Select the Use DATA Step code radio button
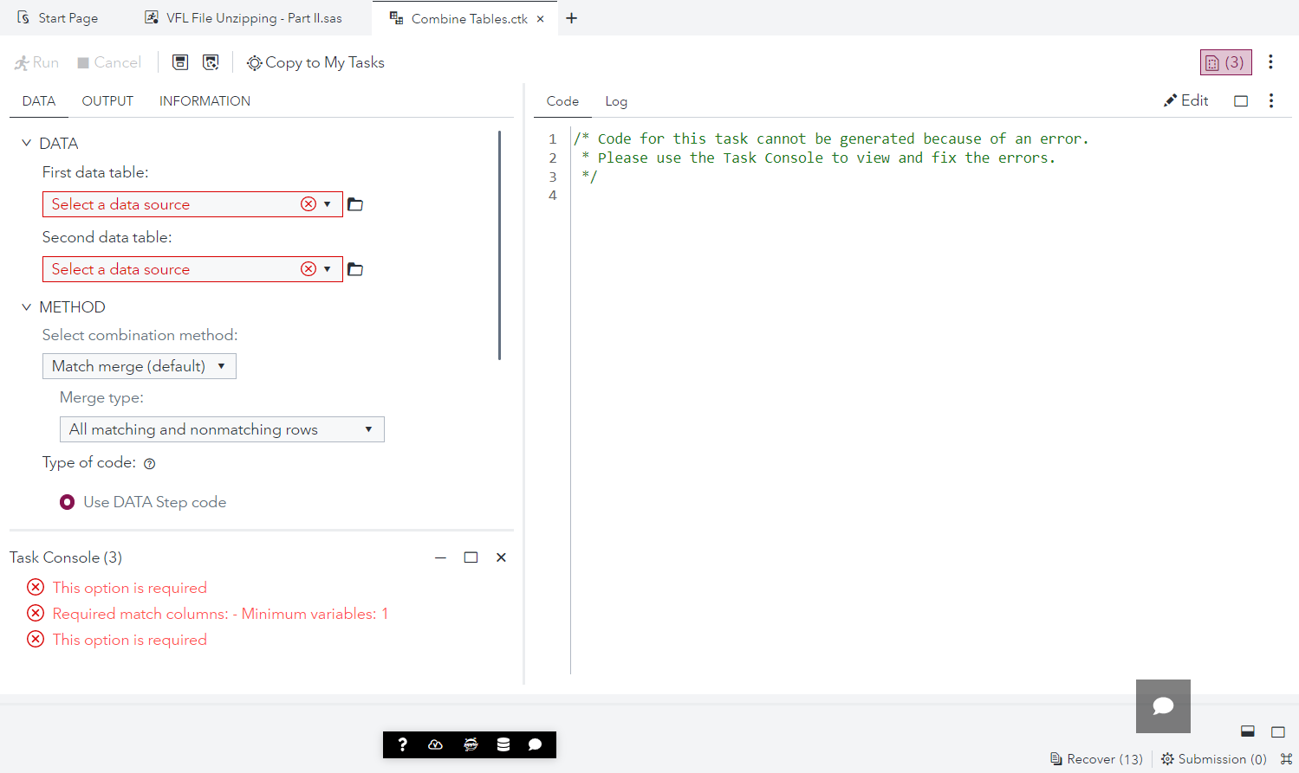The height and width of the screenshot is (773, 1299). tap(67, 501)
